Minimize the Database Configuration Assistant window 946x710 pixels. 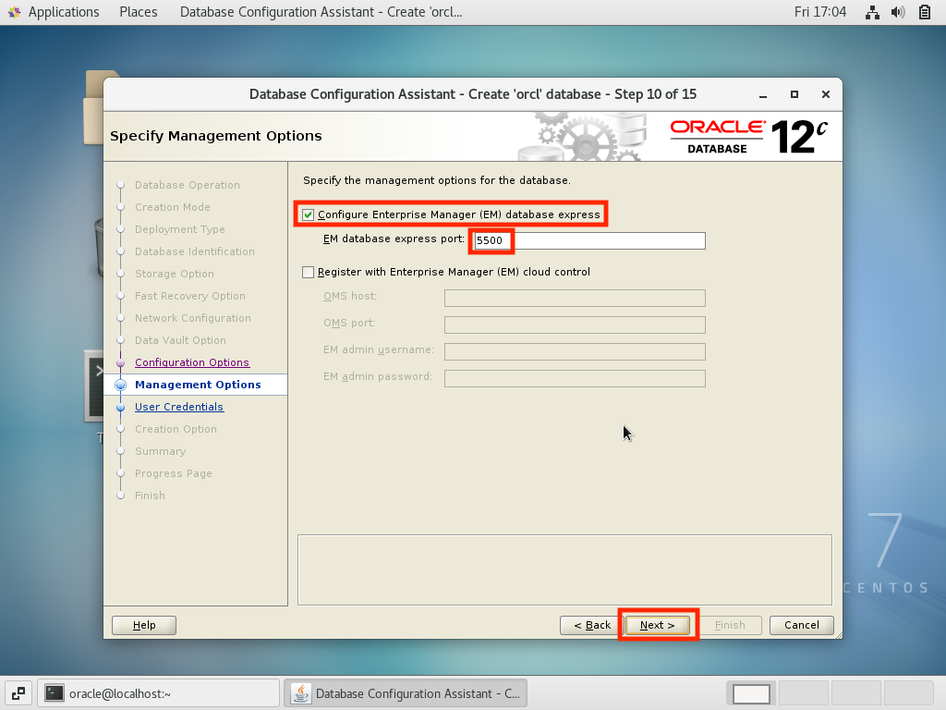click(x=763, y=95)
